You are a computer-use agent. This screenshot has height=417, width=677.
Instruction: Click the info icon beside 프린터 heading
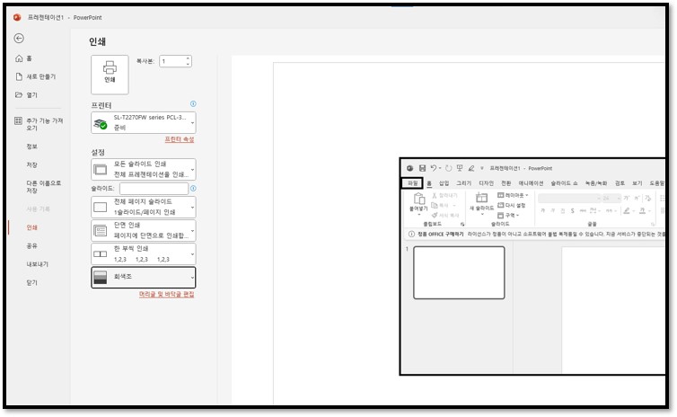click(x=193, y=103)
